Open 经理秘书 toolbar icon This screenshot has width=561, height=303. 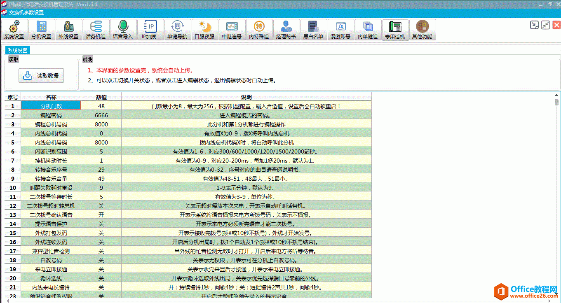tap(286, 30)
